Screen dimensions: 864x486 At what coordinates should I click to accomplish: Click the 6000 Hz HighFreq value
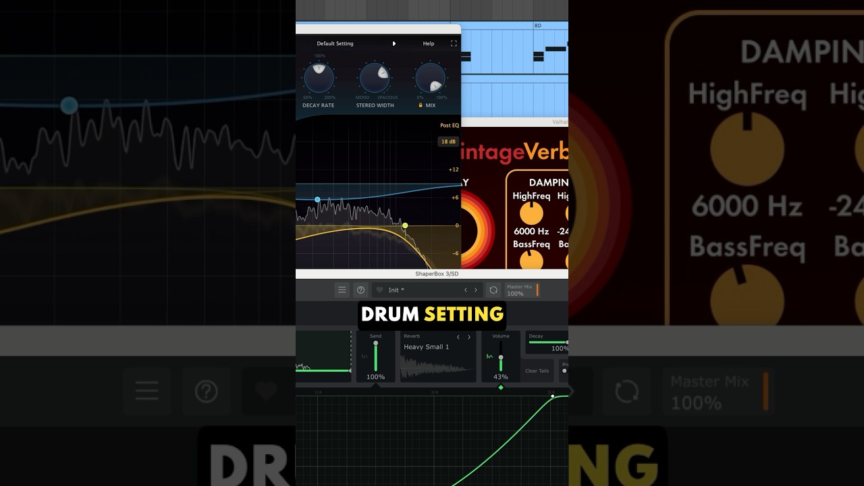pyautogui.click(x=531, y=232)
